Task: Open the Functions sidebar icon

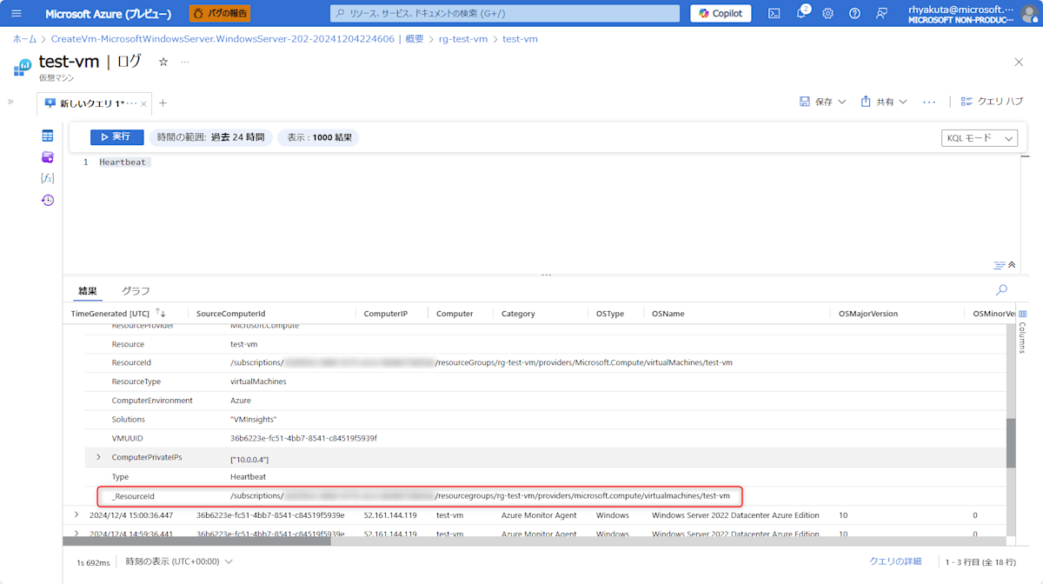Action: click(x=48, y=178)
